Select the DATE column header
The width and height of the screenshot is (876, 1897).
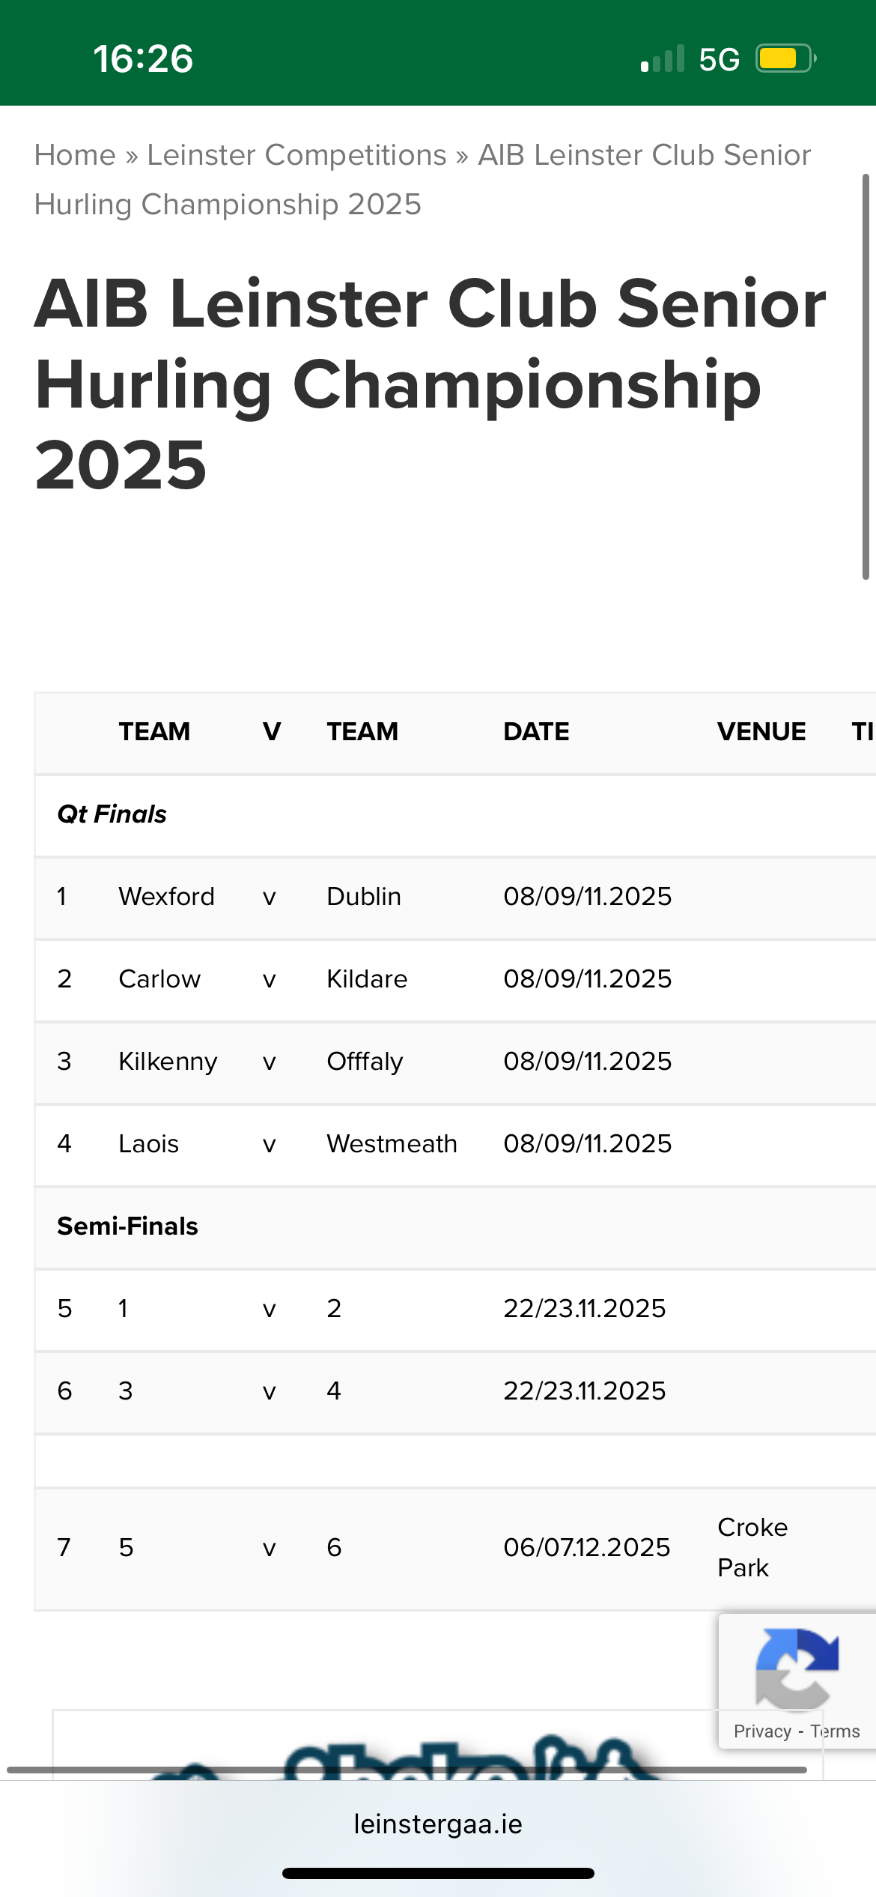[x=536, y=731]
